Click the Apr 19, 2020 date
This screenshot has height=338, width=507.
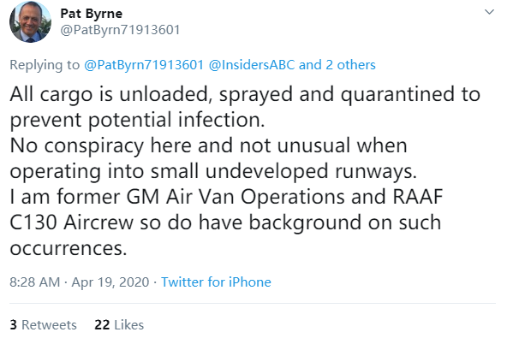110,282
